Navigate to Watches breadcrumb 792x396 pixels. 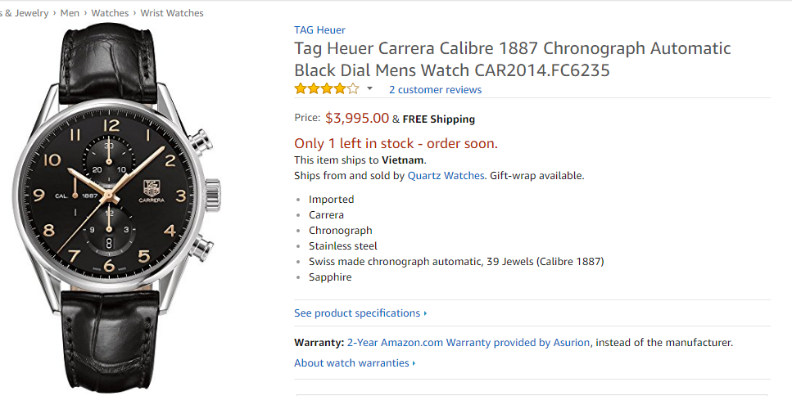click(110, 13)
